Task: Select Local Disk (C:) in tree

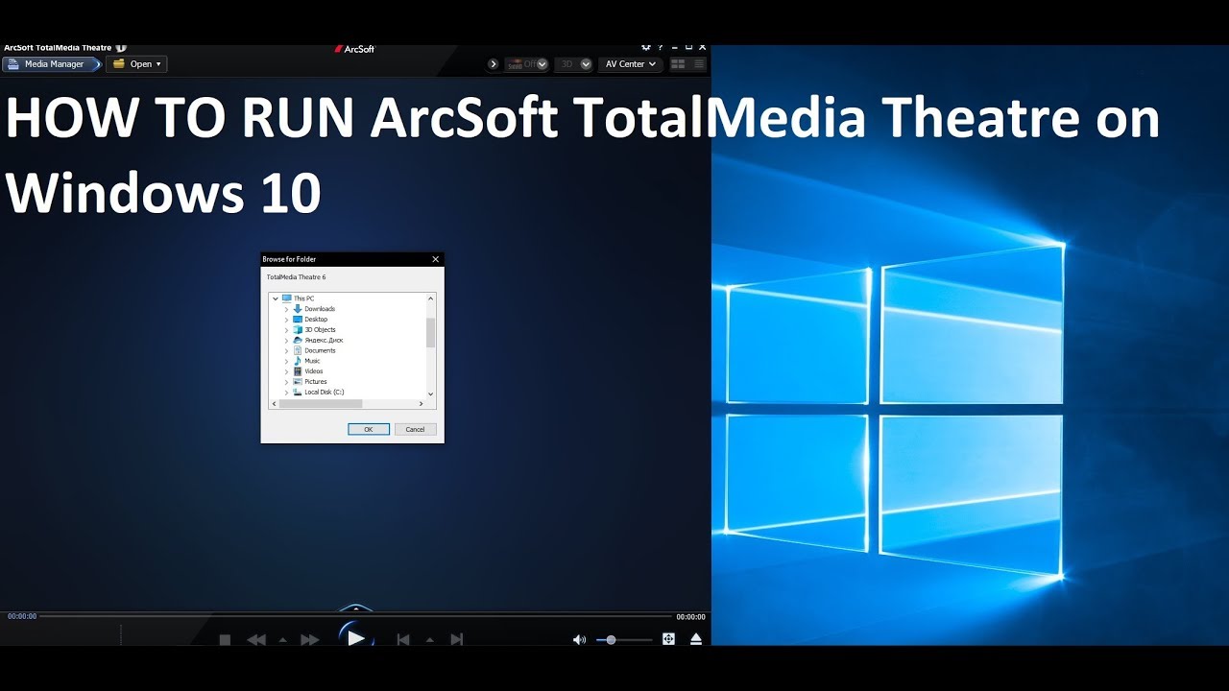Action: 324,393
